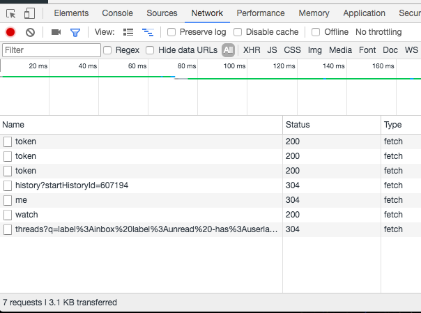Open the Performance tab
The width and height of the screenshot is (421, 313).
pos(261,13)
